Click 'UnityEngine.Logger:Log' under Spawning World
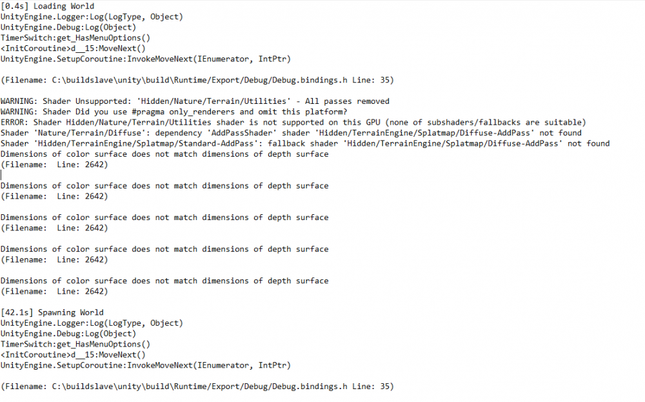Screen dimensions: 645x402 click(92, 323)
